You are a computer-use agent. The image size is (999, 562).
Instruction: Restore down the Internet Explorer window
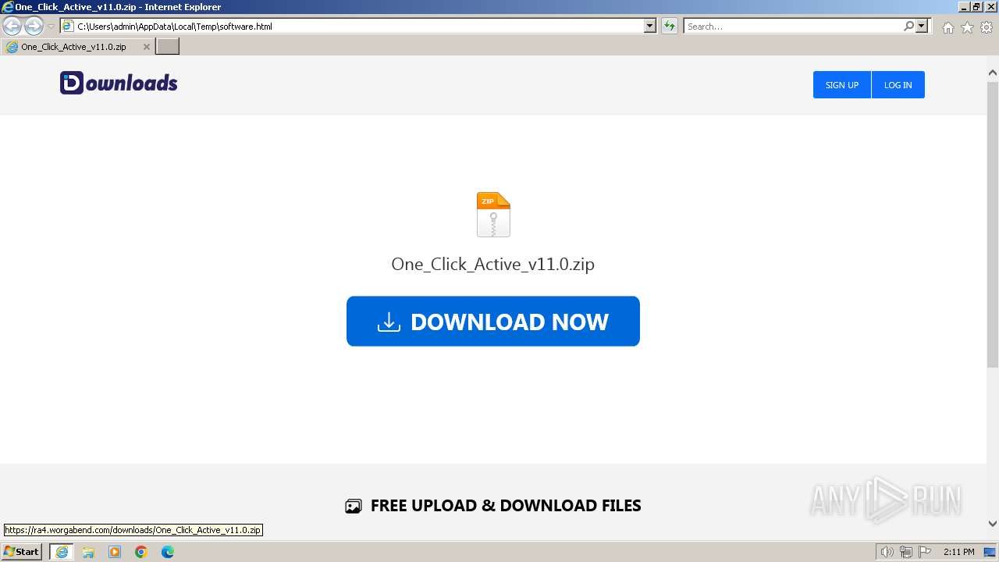pyautogui.click(x=976, y=7)
